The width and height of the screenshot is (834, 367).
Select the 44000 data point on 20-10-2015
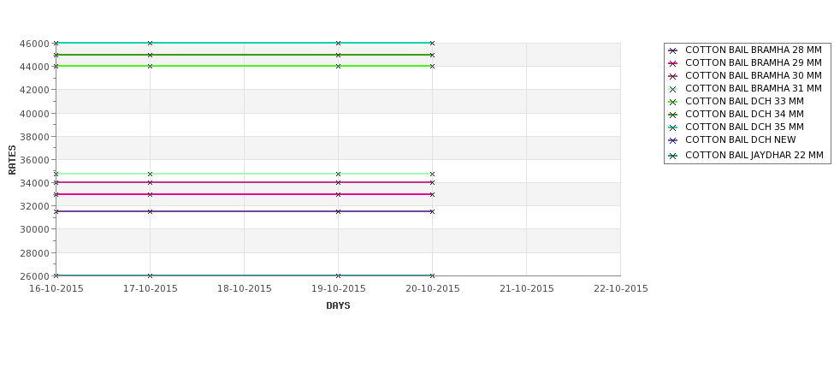tap(432, 66)
